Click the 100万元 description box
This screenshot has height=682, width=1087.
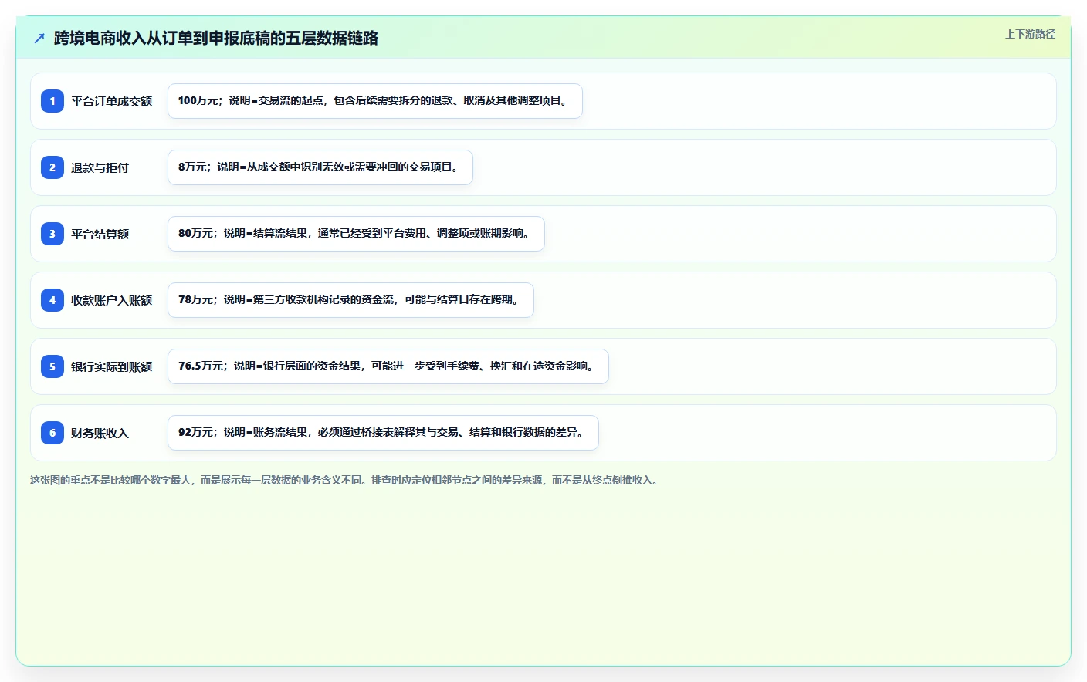[375, 101]
